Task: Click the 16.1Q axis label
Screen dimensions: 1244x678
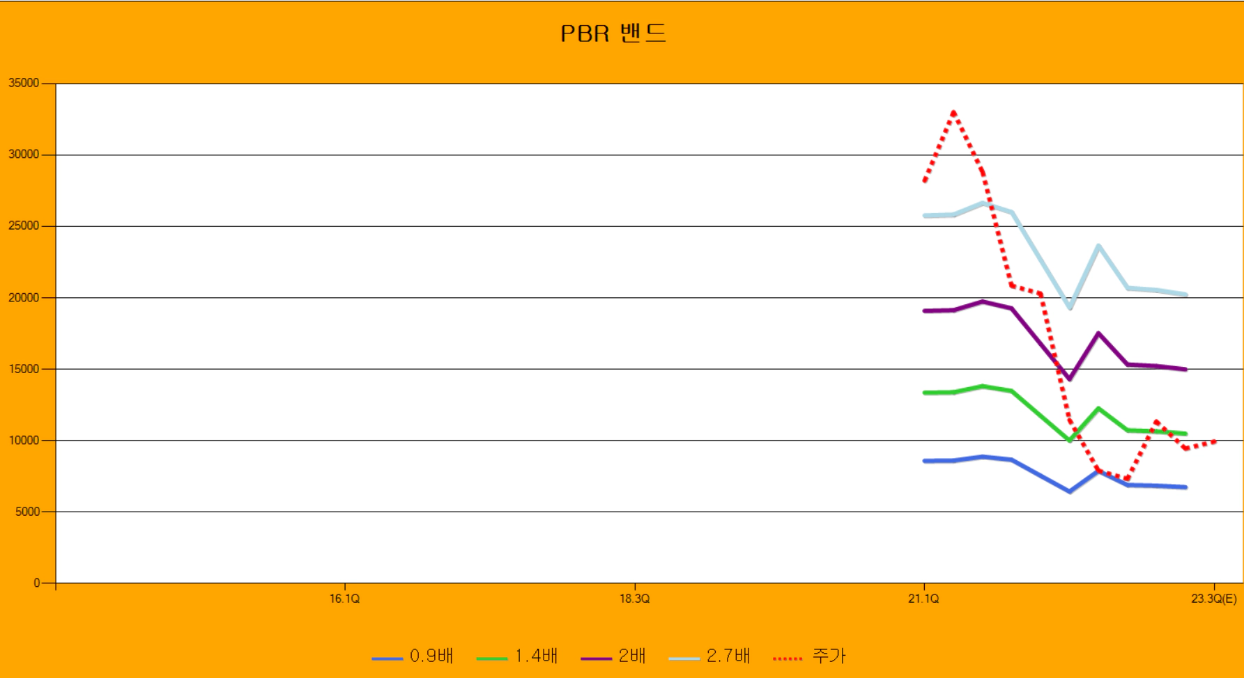Action: pyautogui.click(x=345, y=597)
